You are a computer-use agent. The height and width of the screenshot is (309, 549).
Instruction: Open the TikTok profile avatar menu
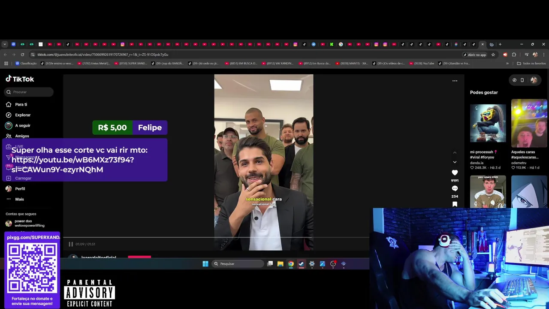534,80
